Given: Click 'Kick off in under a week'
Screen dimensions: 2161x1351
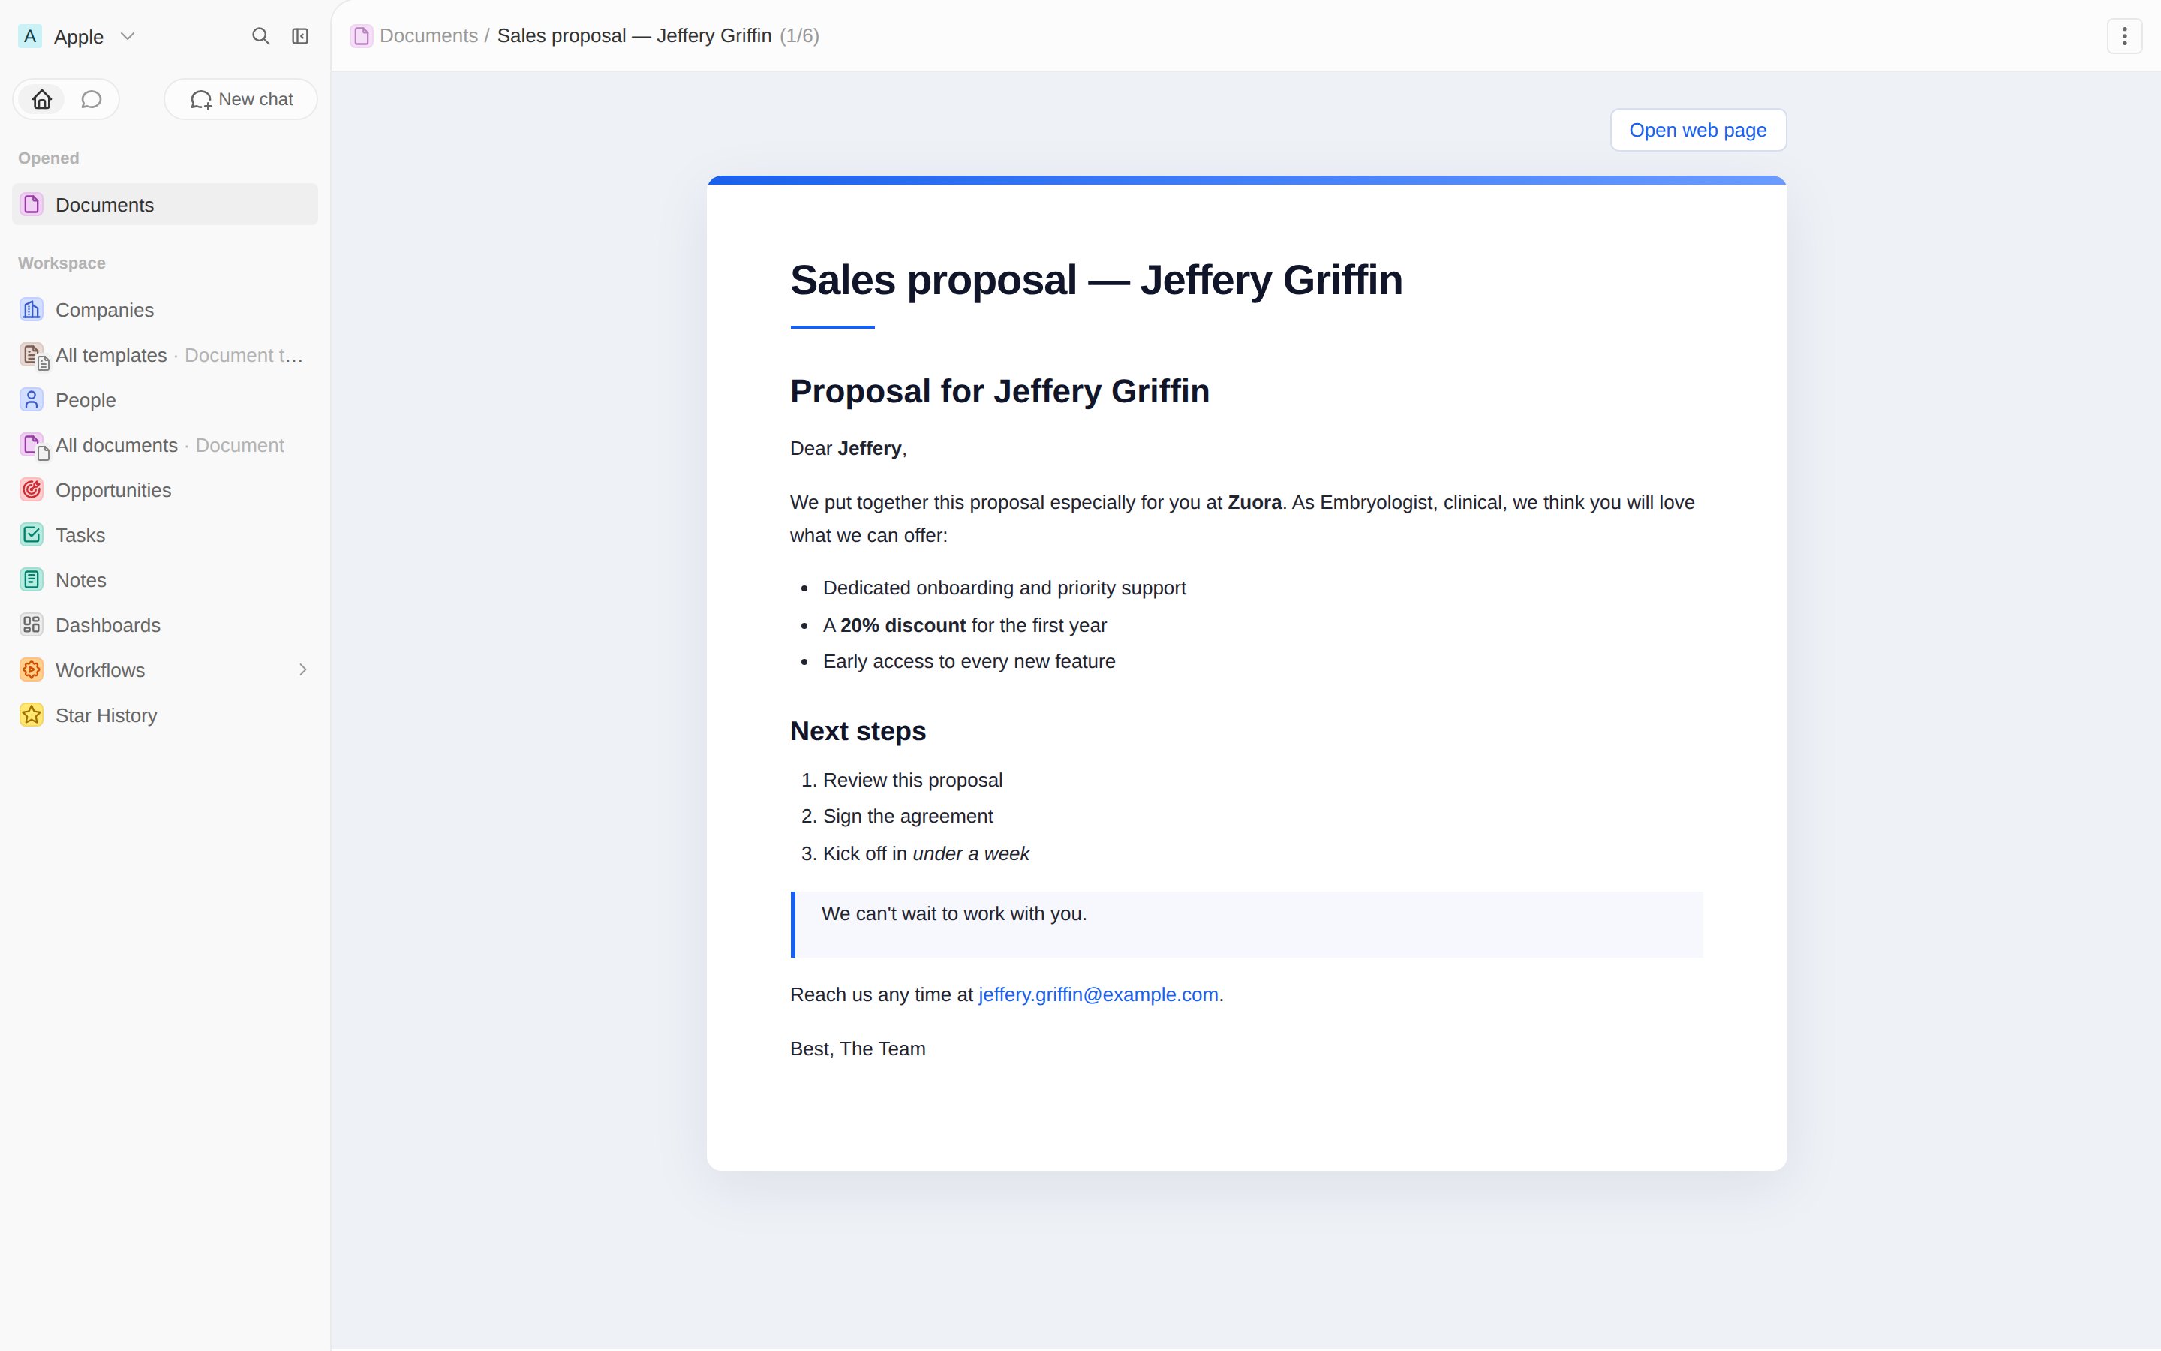Looking at the screenshot, I should [x=926, y=853].
